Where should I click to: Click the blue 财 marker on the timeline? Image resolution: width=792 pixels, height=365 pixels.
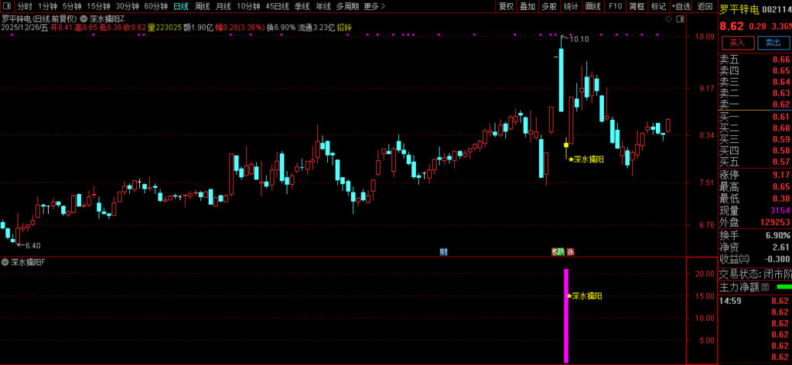[x=443, y=251]
